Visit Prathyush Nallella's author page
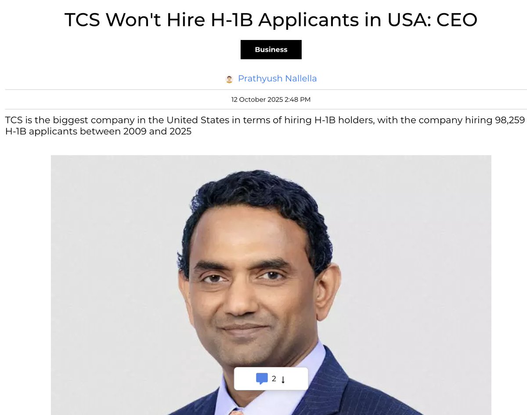Image resolution: width=527 pixels, height=415 pixels. (277, 79)
